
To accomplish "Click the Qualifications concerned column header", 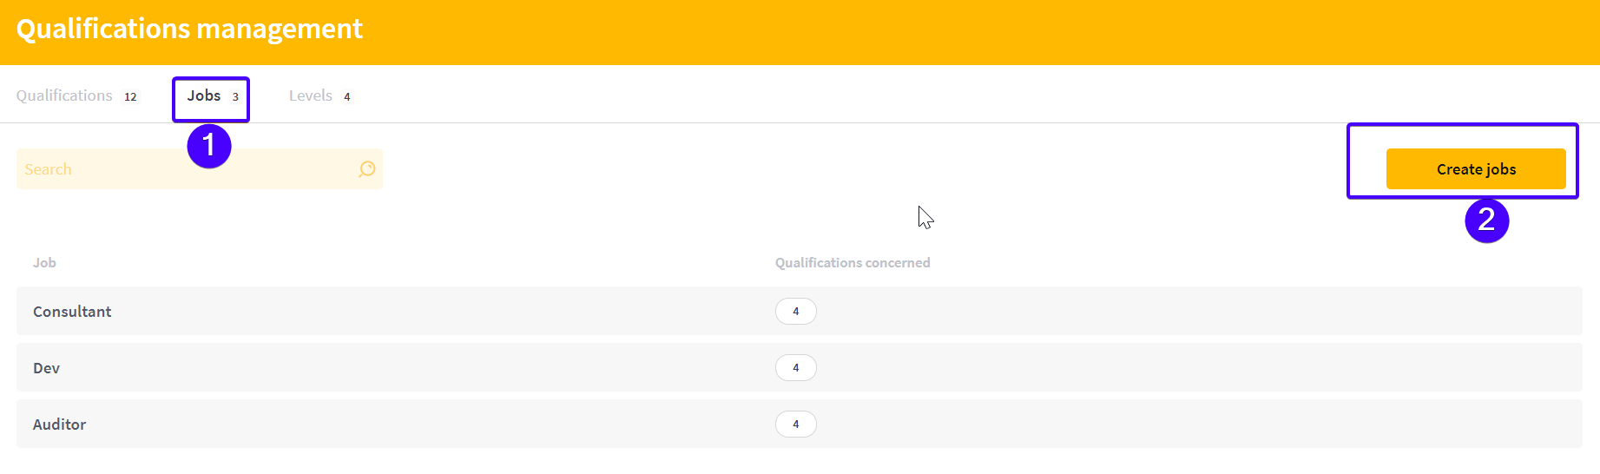I will click(853, 263).
